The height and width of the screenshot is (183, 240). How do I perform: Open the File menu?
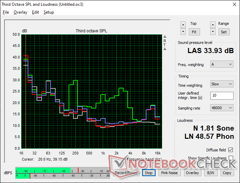[6, 12]
